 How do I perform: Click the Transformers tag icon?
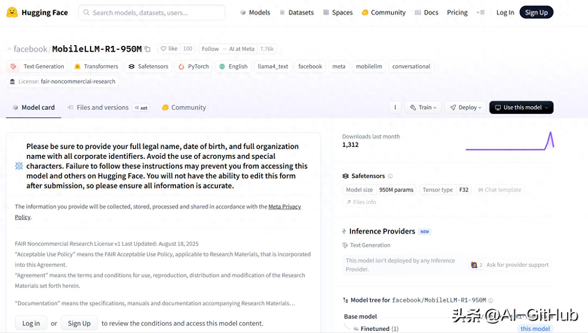coord(78,66)
